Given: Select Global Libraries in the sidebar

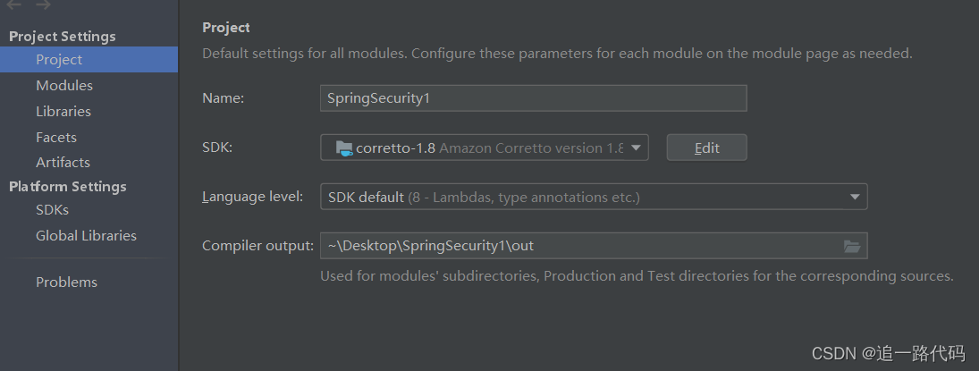Looking at the screenshot, I should pos(86,236).
